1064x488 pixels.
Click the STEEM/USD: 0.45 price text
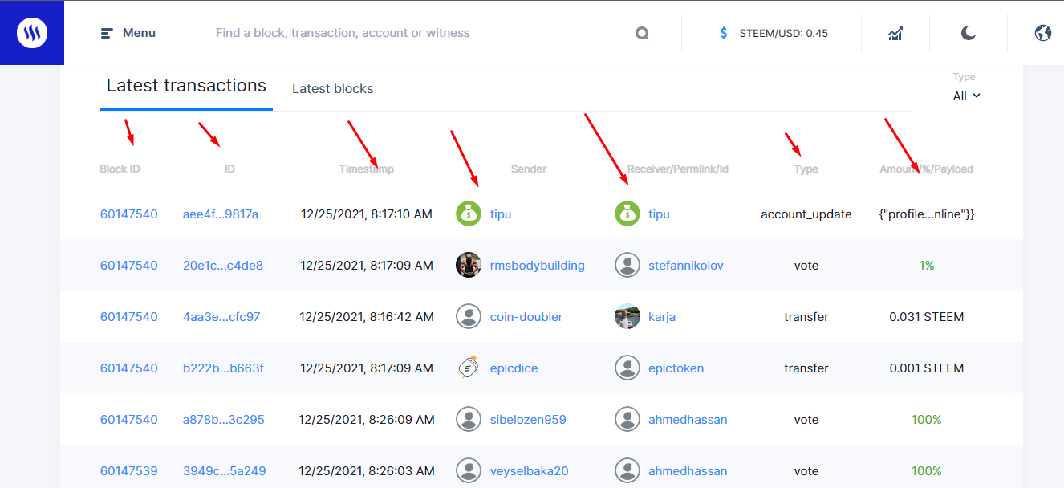pos(783,34)
